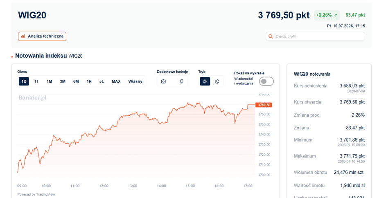Click the Zmiana proc. value 2,26%

click(x=358, y=115)
